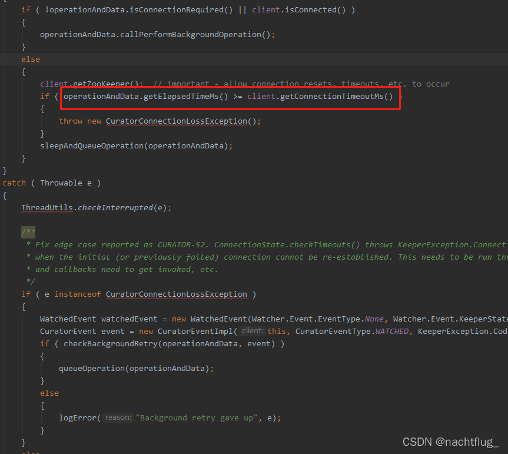Image resolution: width=508 pixels, height=454 pixels.
Task: Click the Javadoc opening marker /**
Action: click(x=28, y=232)
